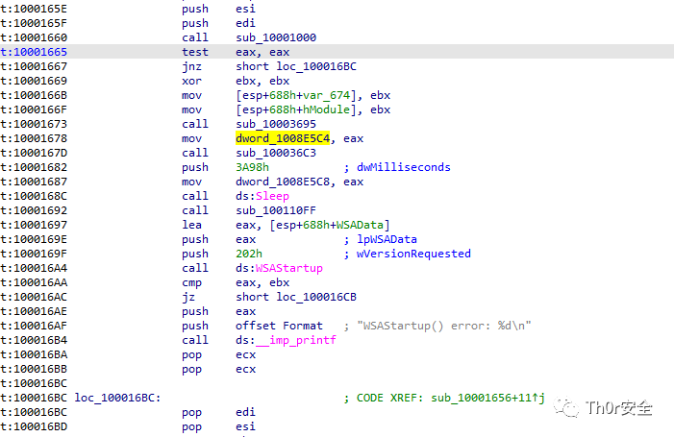Click WSAData in the lea instruction
Viewport: 674px width, 437px height.
click(x=361, y=225)
